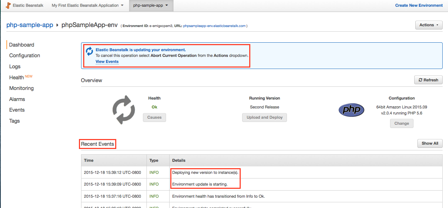Click the blue updating spinner icon in banner

coord(89,52)
